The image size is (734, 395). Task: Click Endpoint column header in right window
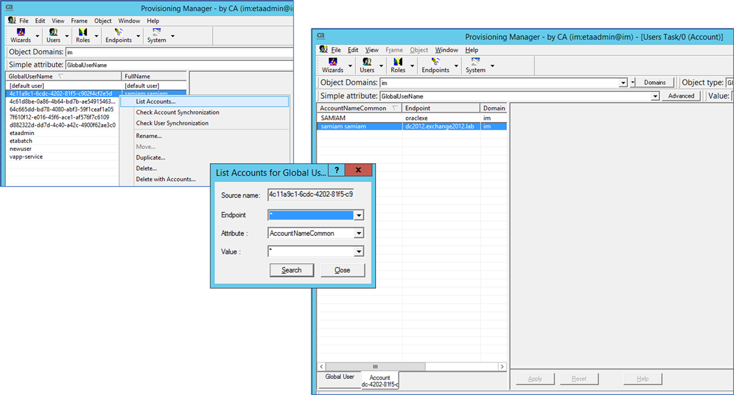click(x=441, y=108)
